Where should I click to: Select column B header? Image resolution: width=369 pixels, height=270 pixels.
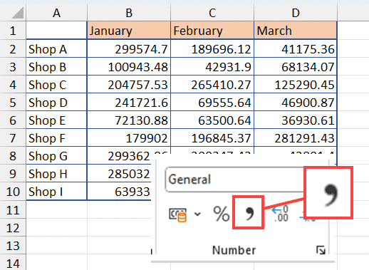point(129,13)
